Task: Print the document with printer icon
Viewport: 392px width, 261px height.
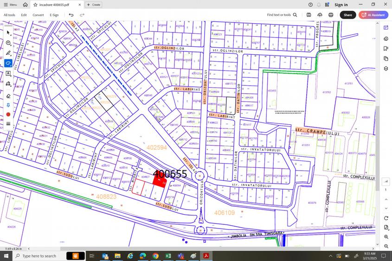Action: pyautogui.click(x=331, y=15)
